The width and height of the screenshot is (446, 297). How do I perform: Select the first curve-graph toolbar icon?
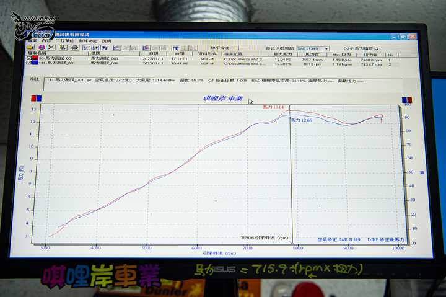point(87,48)
